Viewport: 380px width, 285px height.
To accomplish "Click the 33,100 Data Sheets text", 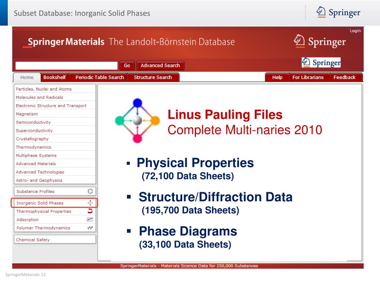I will [x=185, y=244].
